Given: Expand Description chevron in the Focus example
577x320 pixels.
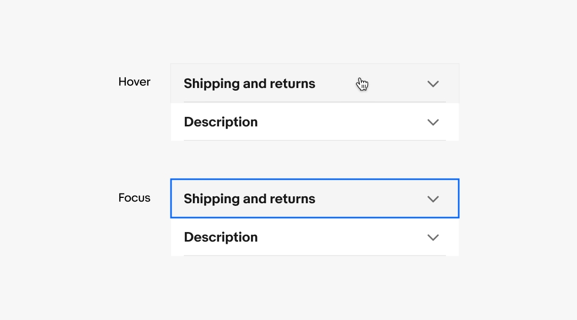Looking at the screenshot, I should click(x=433, y=237).
